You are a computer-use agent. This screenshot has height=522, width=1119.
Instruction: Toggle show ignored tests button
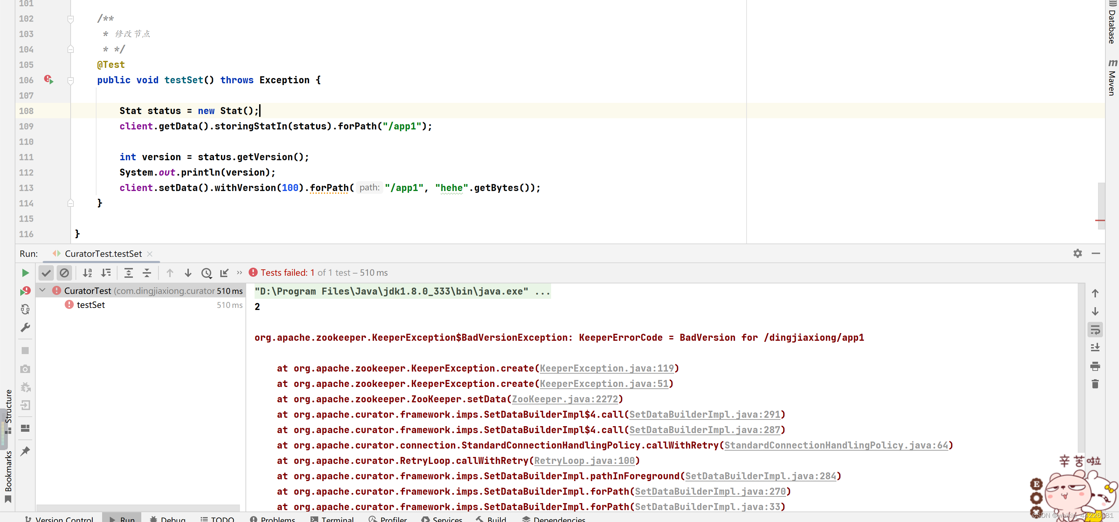tap(64, 273)
